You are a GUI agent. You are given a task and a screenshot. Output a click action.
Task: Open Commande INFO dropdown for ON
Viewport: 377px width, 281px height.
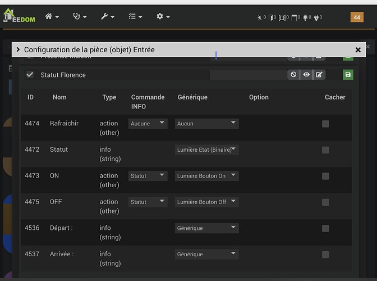pyautogui.click(x=148, y=176)
